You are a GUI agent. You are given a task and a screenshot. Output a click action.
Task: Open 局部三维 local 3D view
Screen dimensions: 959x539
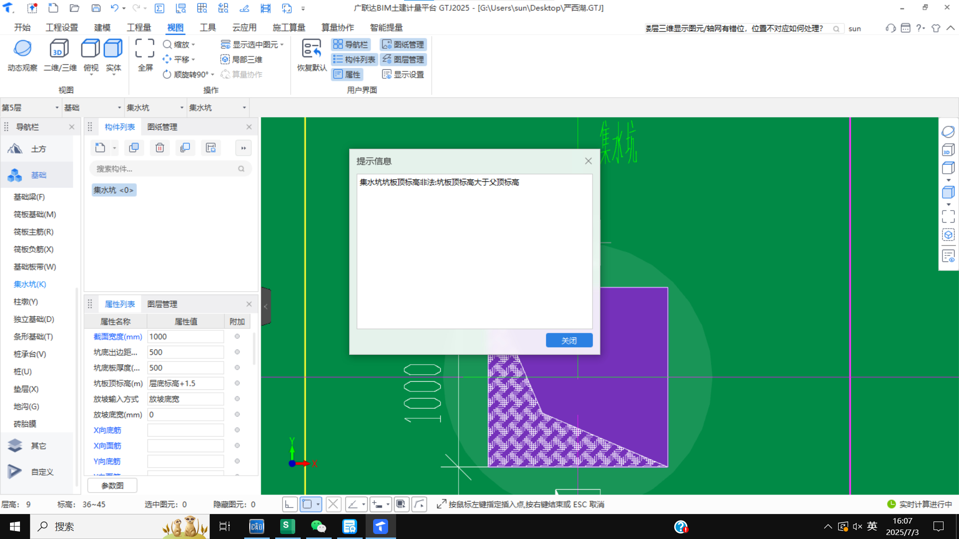tap(242, 59)
